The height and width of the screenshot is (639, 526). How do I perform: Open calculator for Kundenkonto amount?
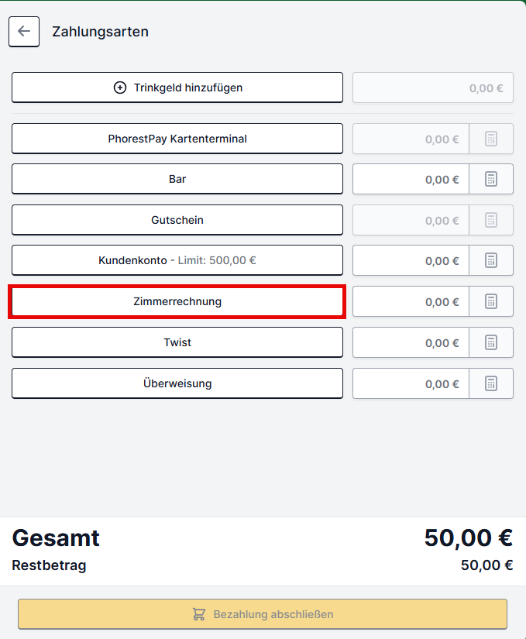coord(491,260)
